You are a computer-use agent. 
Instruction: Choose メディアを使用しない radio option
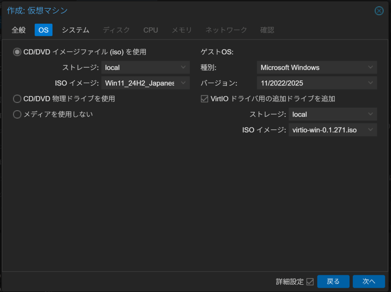point(17,115)
